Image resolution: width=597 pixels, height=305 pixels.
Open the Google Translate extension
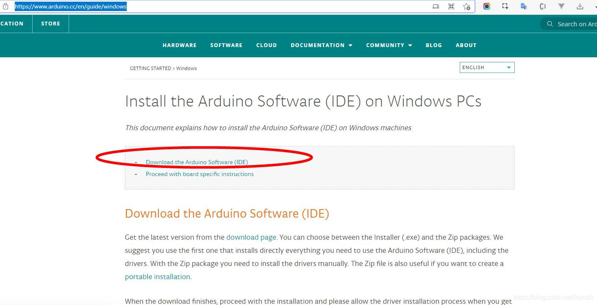524,6
